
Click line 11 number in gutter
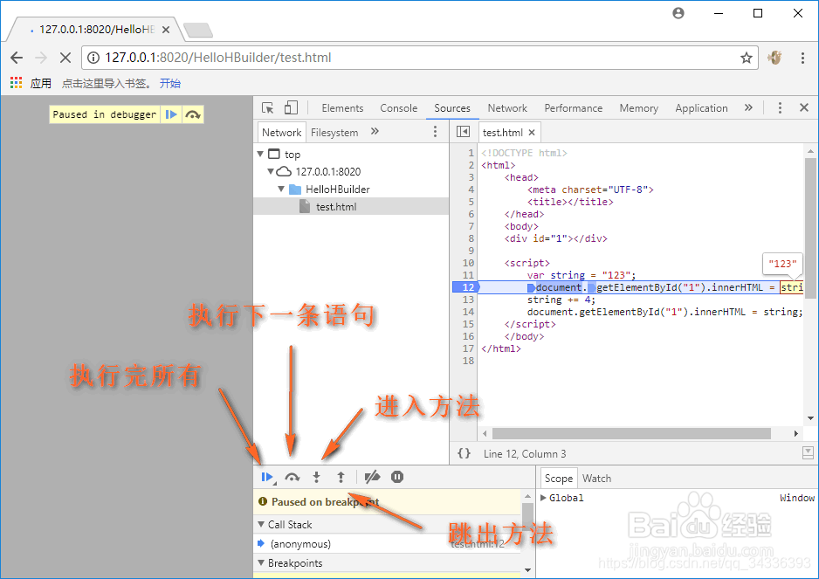coord(468,275)
